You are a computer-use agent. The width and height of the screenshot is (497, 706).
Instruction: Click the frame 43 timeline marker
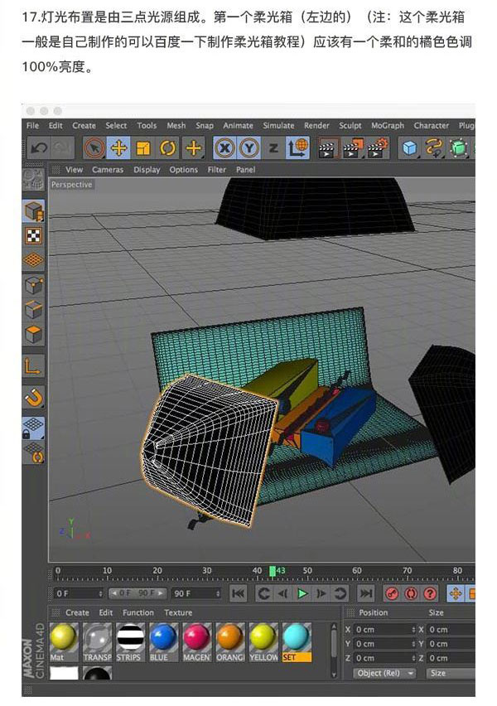273,571
